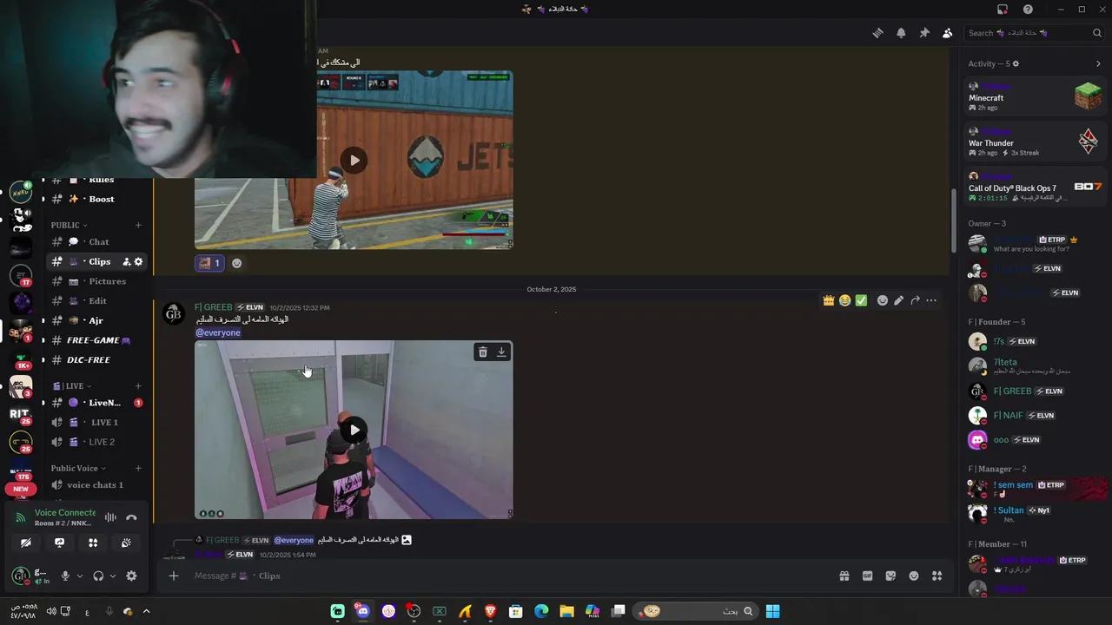This screenshot has height=625, width=1112.
Task: Open the Inbox icon in title bar
Action: click(1003, 10)
